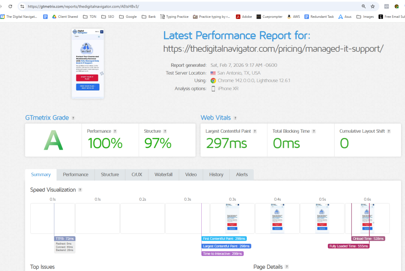The width and height of the screenshot is (405, 271).
Task: Click First Contentful Paint: 298ms marker
Action: pyautogui.click(x=224, y=239)
